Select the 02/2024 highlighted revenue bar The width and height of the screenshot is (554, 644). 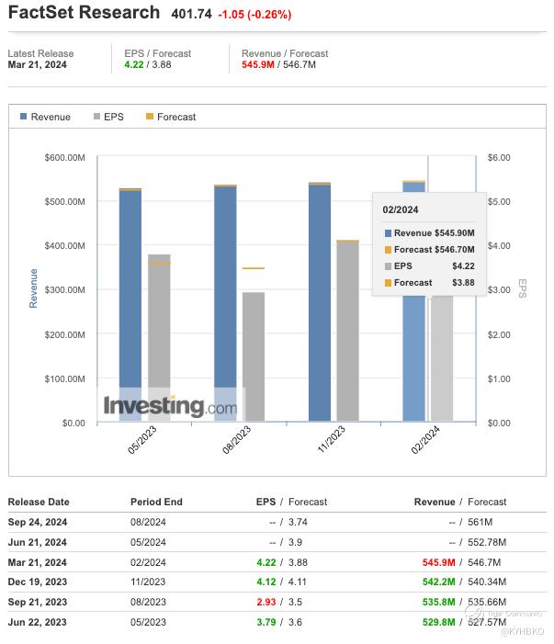[x=414, y=358]
